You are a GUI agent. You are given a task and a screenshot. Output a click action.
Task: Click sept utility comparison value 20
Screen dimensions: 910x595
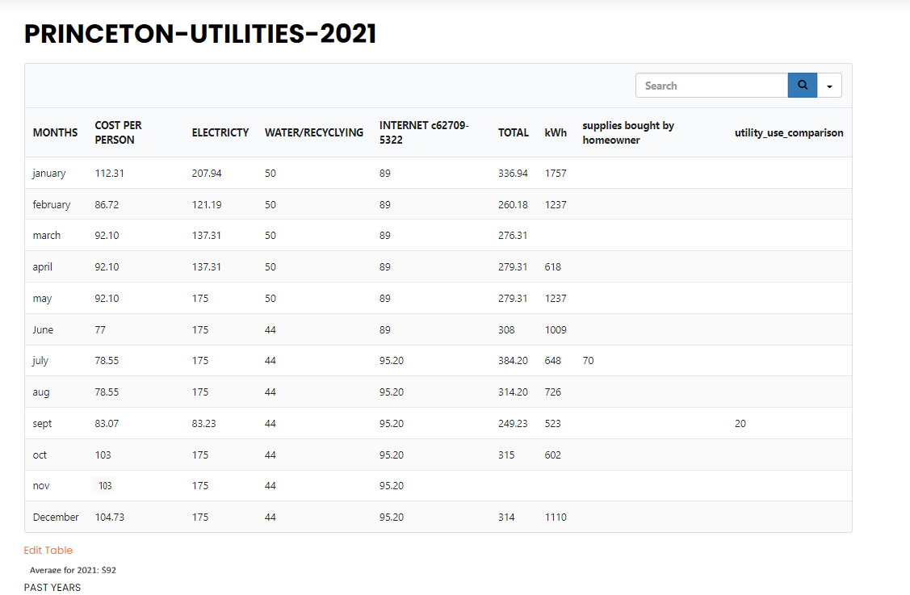740,424
